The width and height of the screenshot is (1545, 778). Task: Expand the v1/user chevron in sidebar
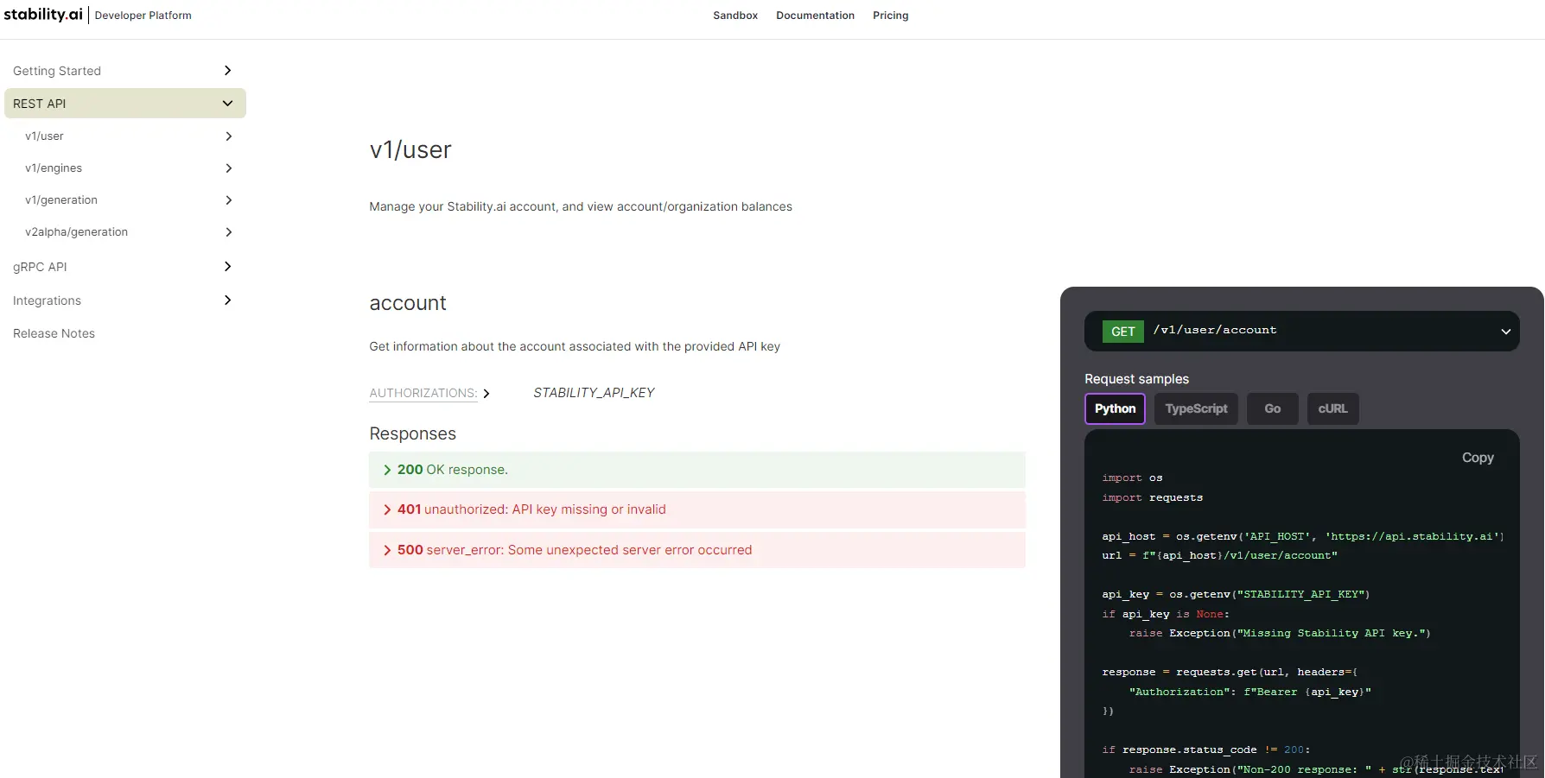229,136
